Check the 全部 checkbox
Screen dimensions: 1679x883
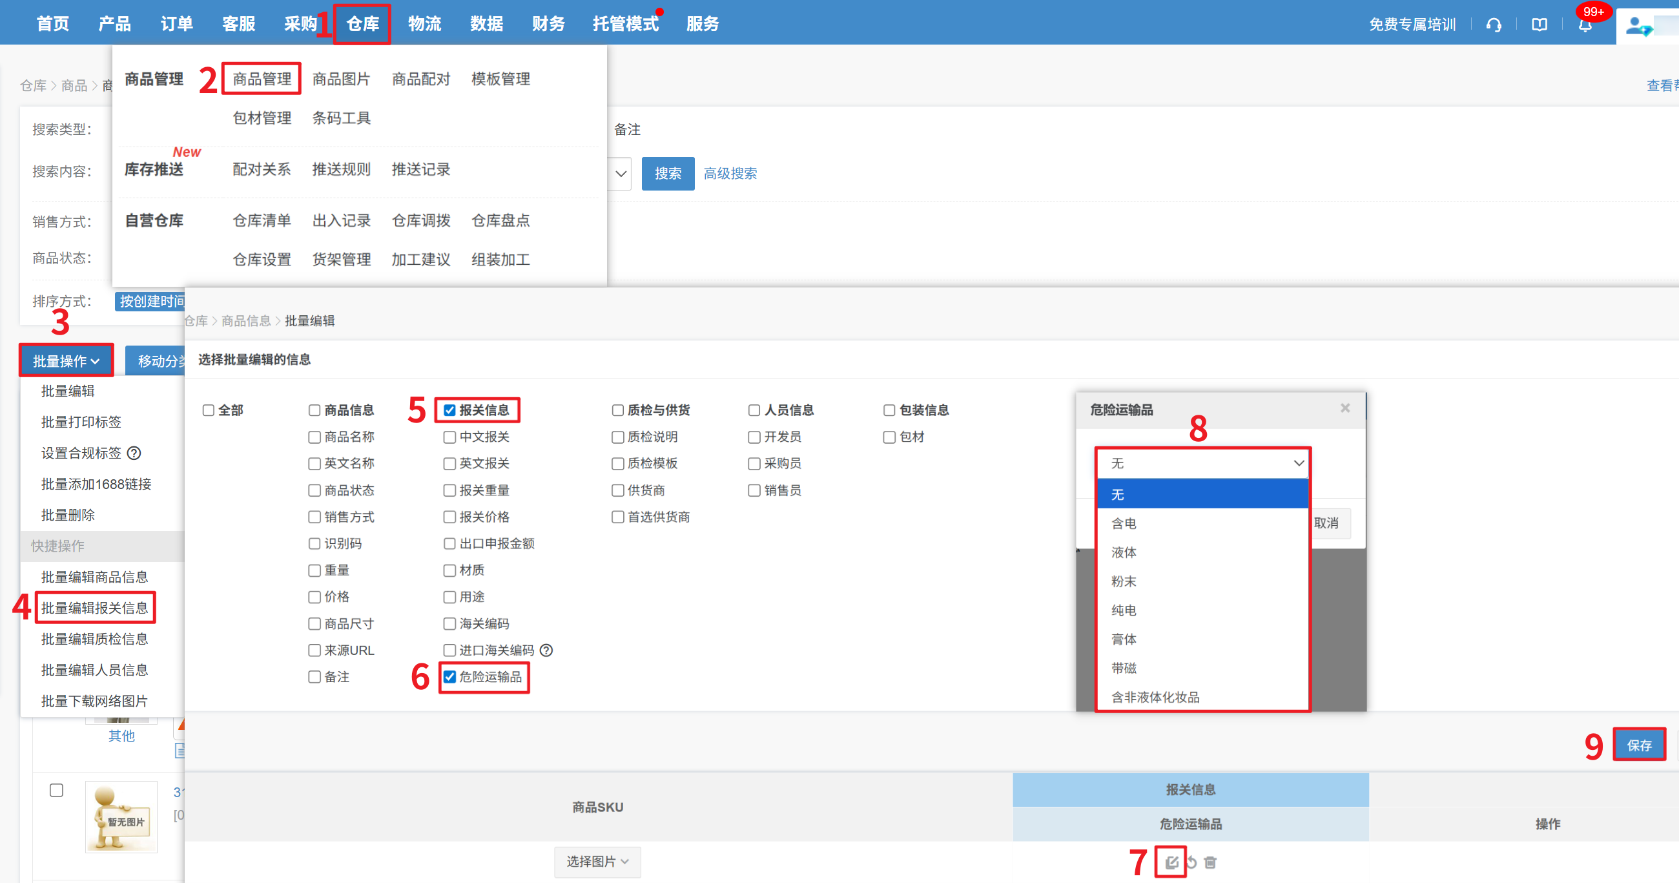click(x=209, y=410)
